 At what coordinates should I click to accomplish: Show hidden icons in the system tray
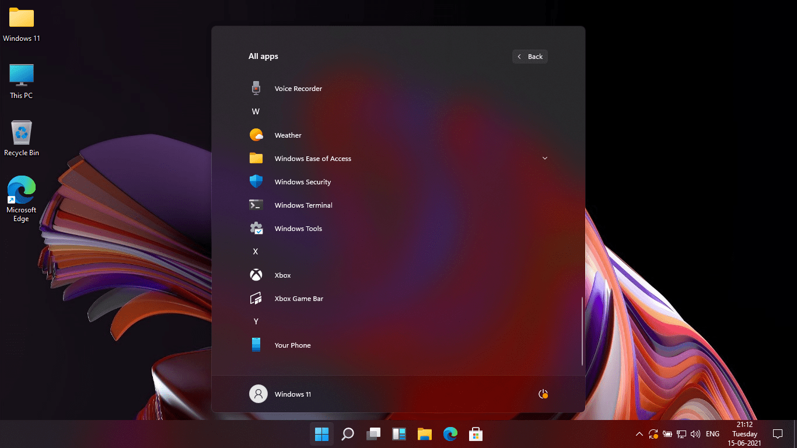[639, 433]
